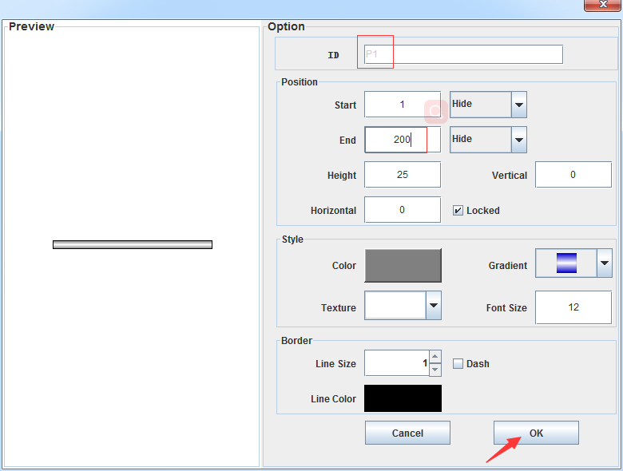Click the OK button
The image size is (623, 471).
coord(536,433)
